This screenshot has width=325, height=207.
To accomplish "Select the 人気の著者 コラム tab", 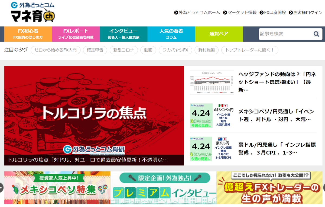I will pos(171,34).
